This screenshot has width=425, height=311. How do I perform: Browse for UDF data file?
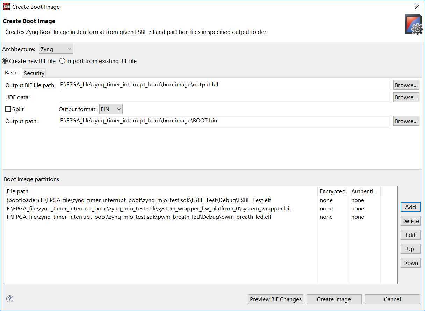click(406, 97)
